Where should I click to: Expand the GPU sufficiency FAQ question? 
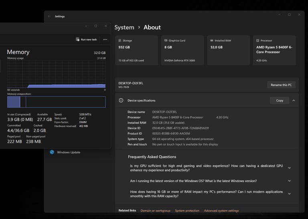pyautogui.click(x=289, y=168)
